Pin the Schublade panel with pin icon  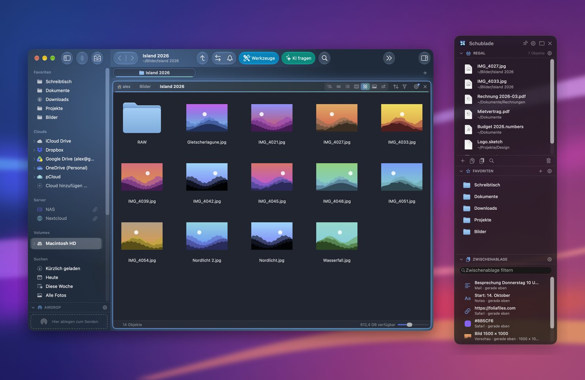(x=525, y=43)
